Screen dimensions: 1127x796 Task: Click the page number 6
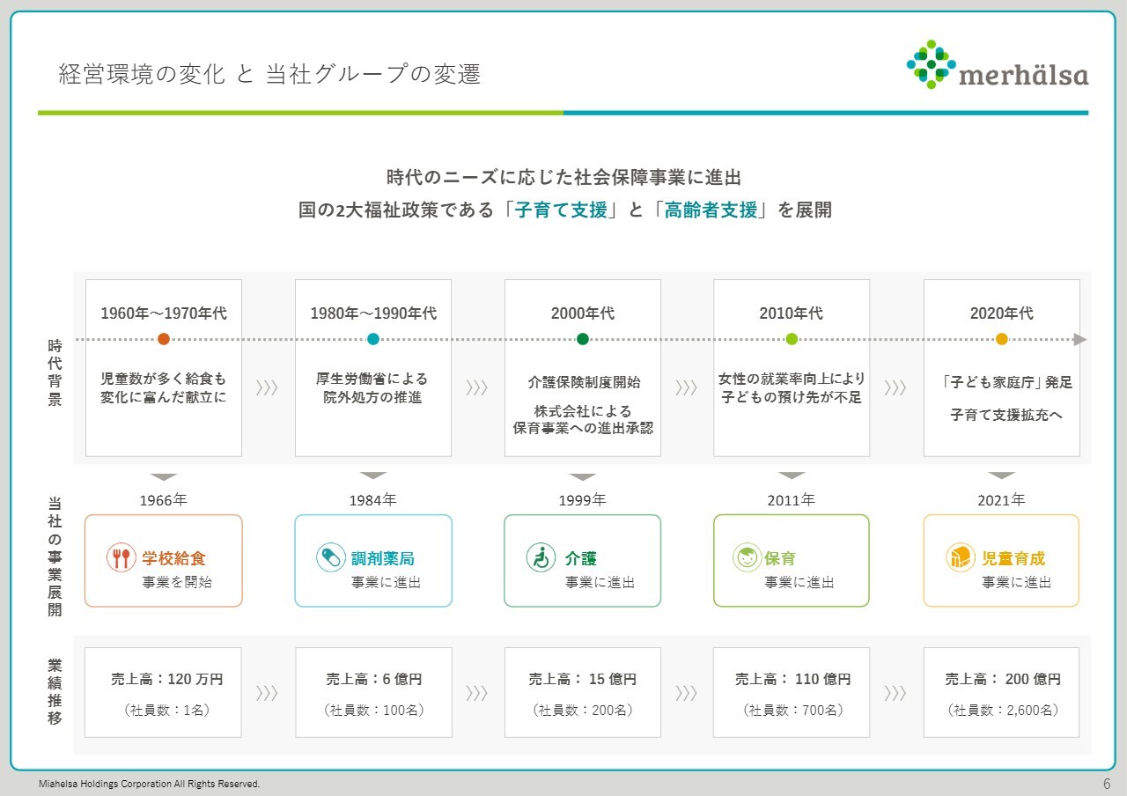click(1107, 784)
